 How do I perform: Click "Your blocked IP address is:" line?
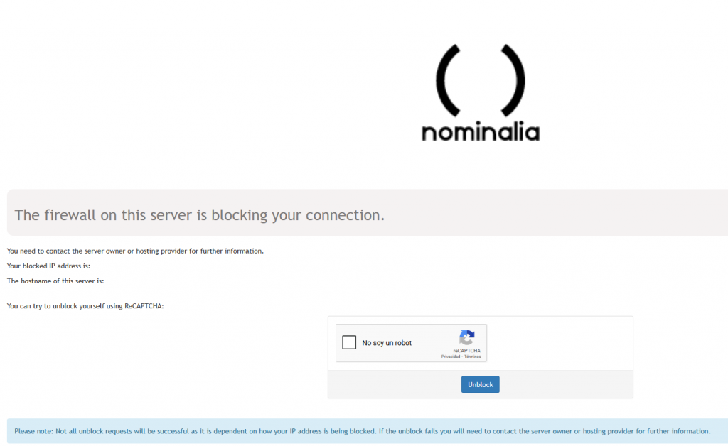tap(48, 266)
